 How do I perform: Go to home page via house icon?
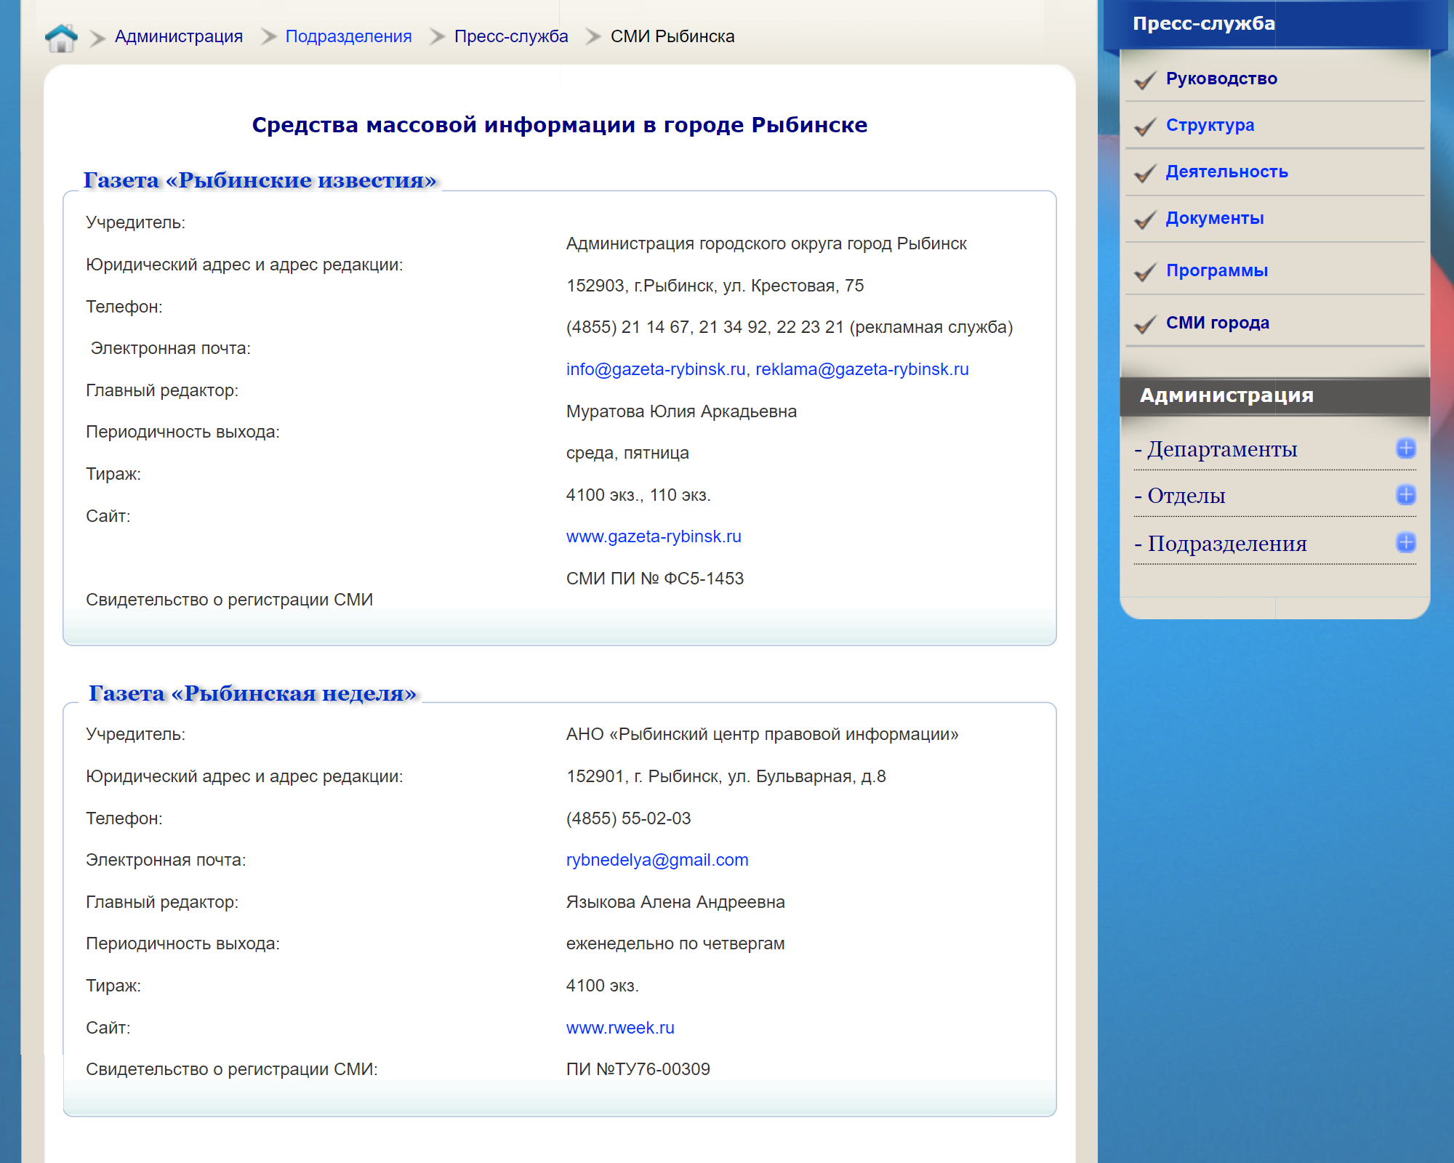[x=61, y=37]
